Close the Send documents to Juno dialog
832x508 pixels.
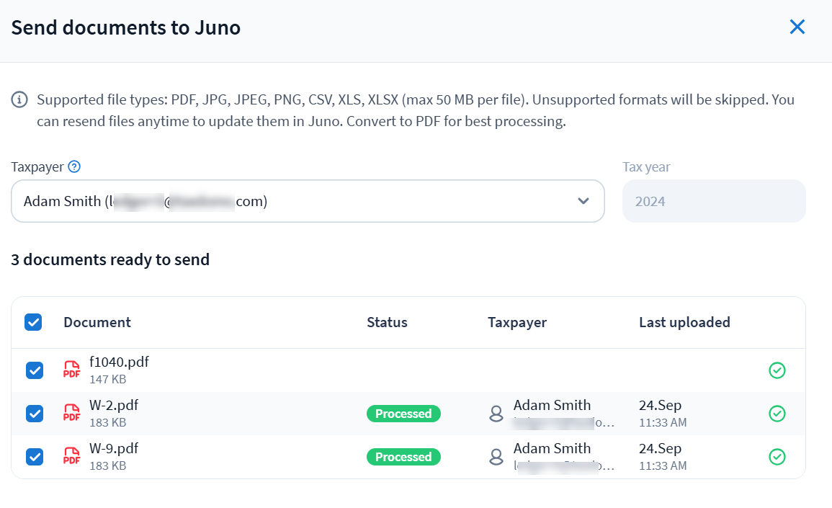click(797, 27)
